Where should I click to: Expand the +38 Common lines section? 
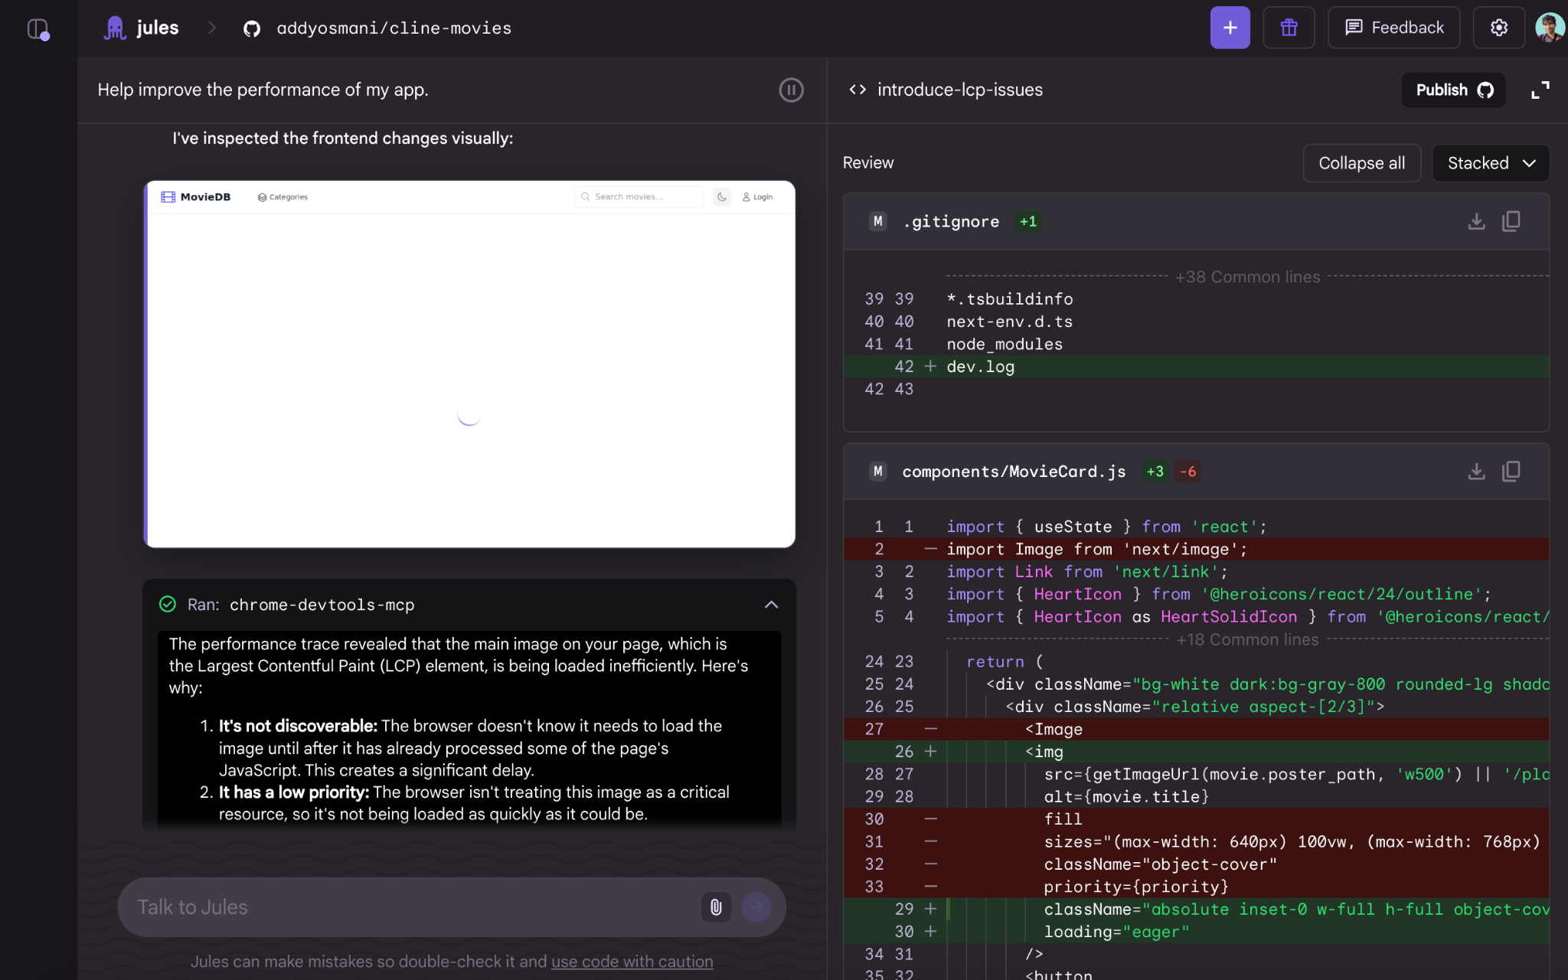[x=1247, y=276]
